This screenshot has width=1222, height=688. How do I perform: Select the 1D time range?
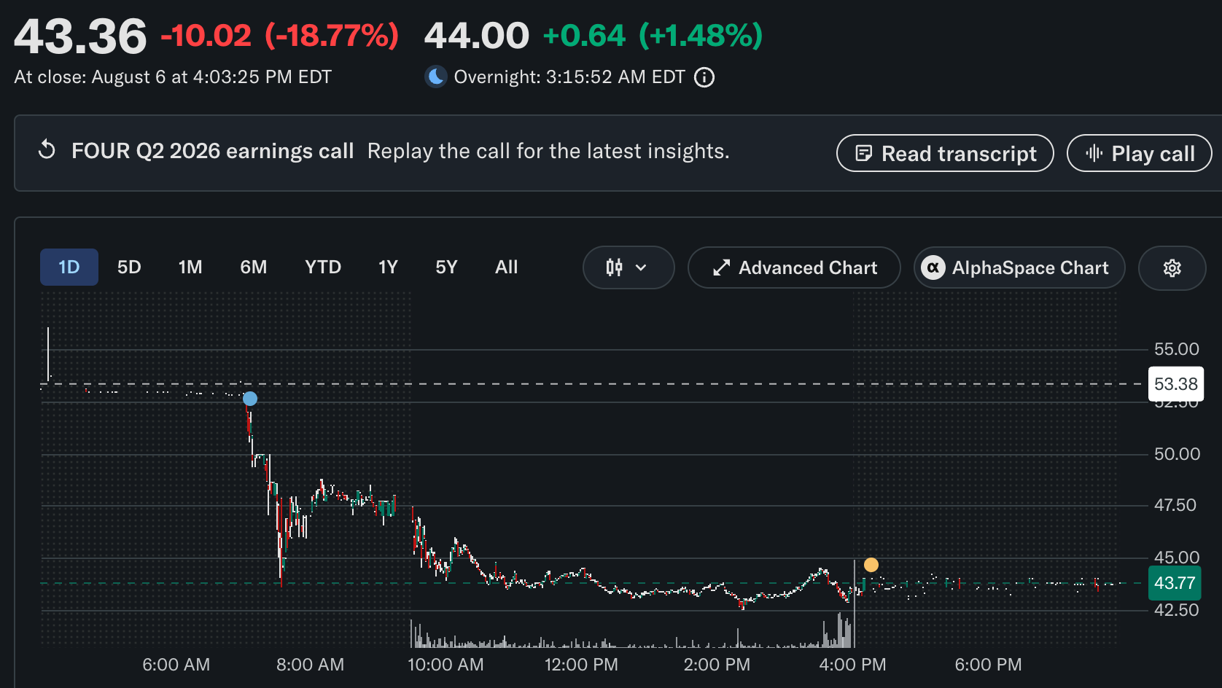(x=69, y=267)
